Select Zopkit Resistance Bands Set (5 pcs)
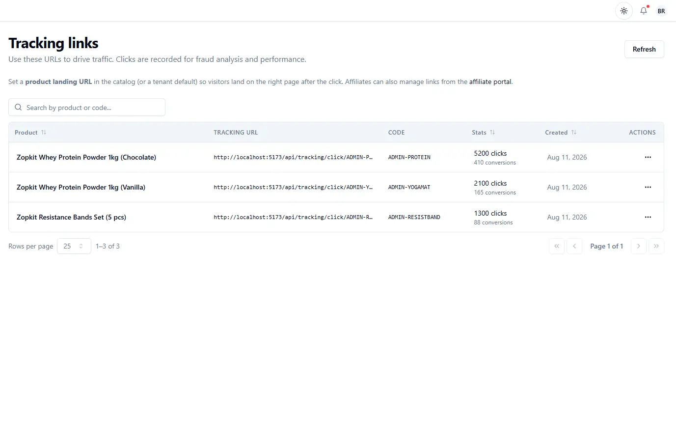Image resolution: width=676 pixels, height=442 pixels. tap(71, 217)
